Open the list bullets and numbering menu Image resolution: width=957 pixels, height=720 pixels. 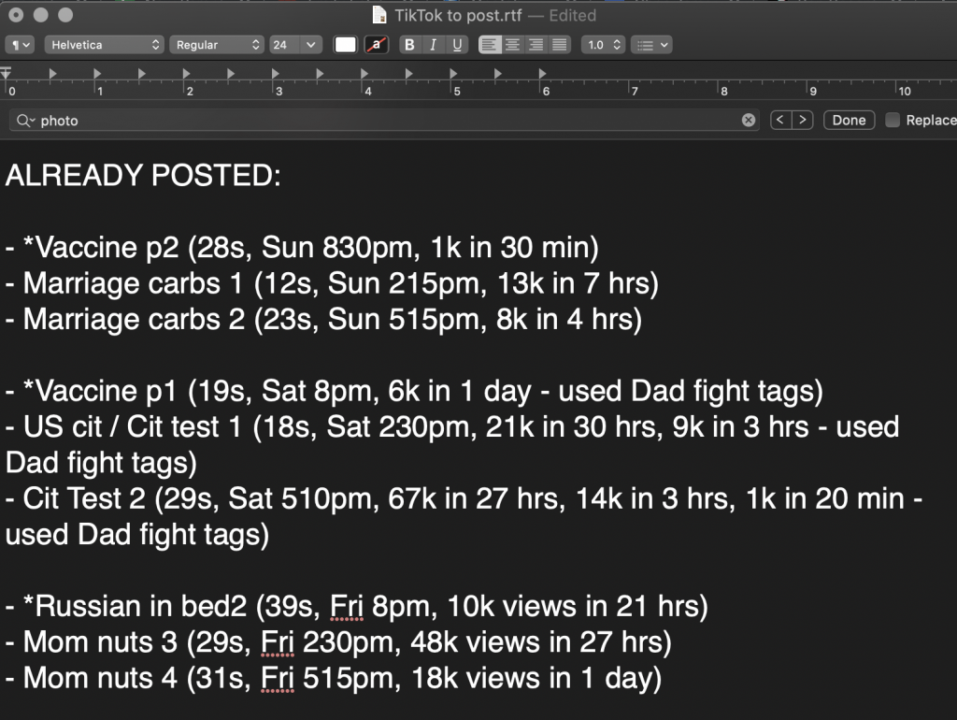(651, 45)
